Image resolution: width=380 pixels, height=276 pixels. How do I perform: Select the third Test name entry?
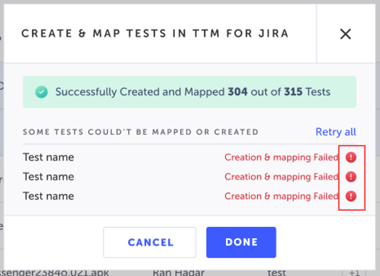48,196
